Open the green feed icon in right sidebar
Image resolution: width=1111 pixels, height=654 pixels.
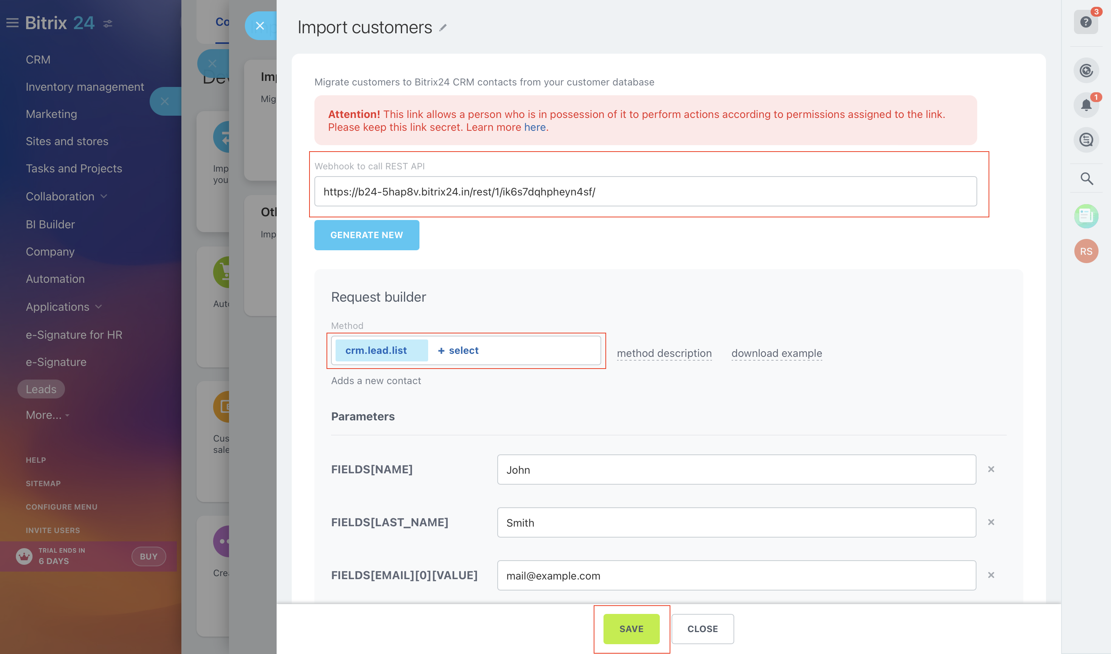1086,216
